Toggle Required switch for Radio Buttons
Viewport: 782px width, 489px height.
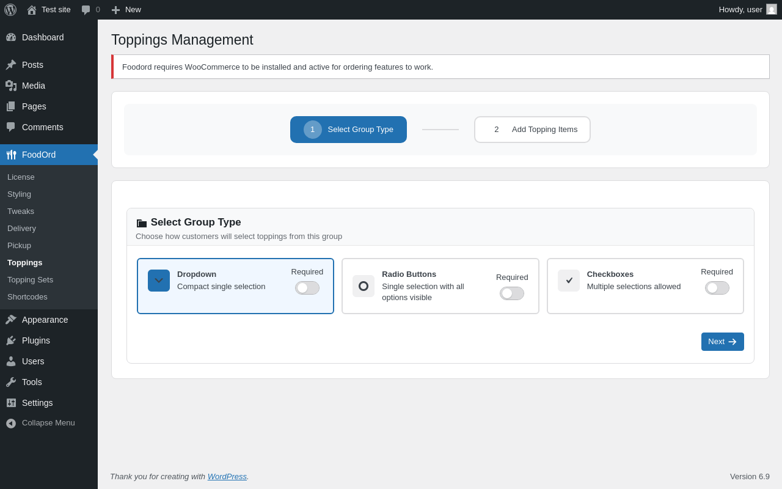tap(512, 293)
